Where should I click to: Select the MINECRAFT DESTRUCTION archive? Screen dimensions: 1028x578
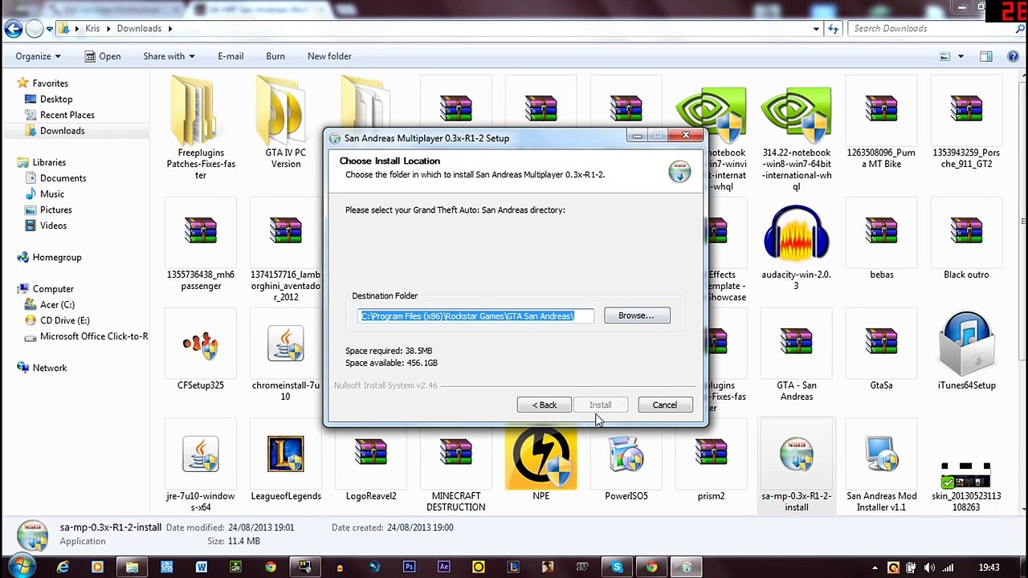(455, 466)
